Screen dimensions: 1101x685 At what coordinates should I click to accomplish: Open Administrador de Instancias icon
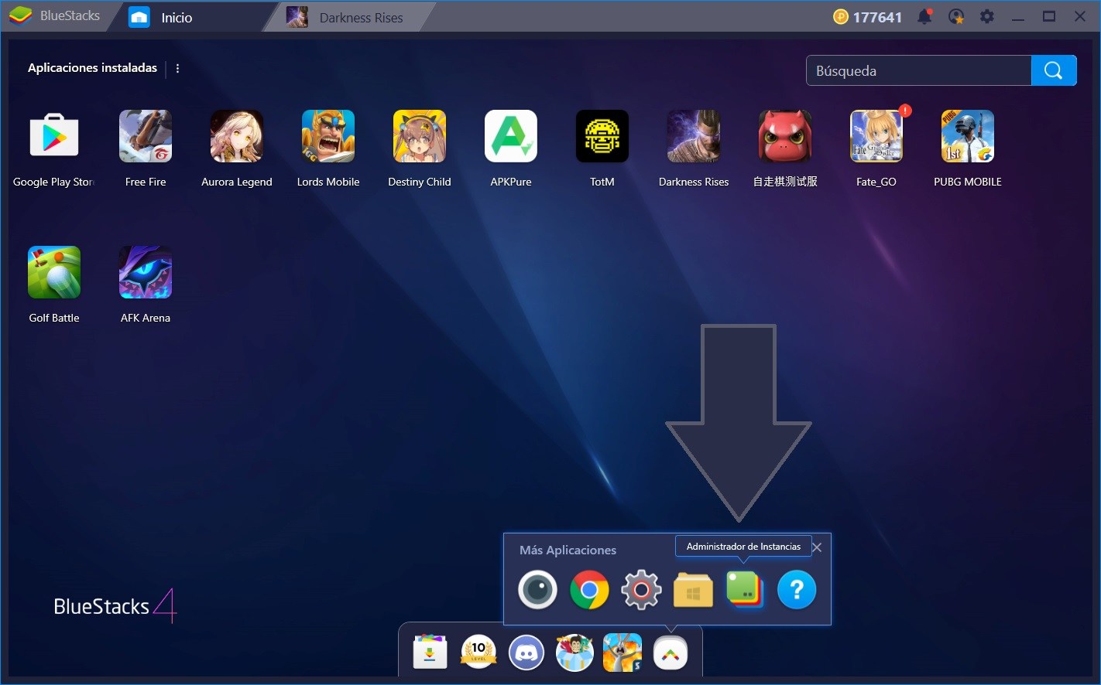tap(745, 590)
